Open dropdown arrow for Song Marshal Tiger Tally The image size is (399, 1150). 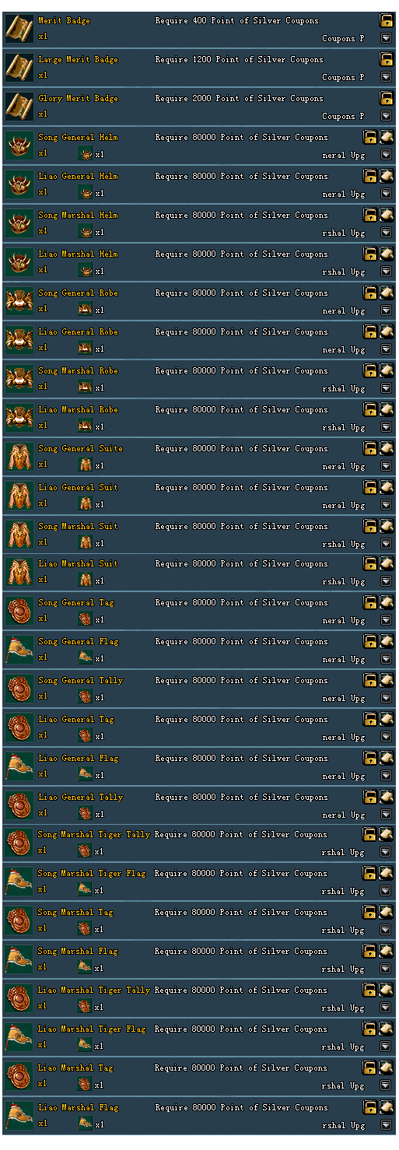click(386, 851)
